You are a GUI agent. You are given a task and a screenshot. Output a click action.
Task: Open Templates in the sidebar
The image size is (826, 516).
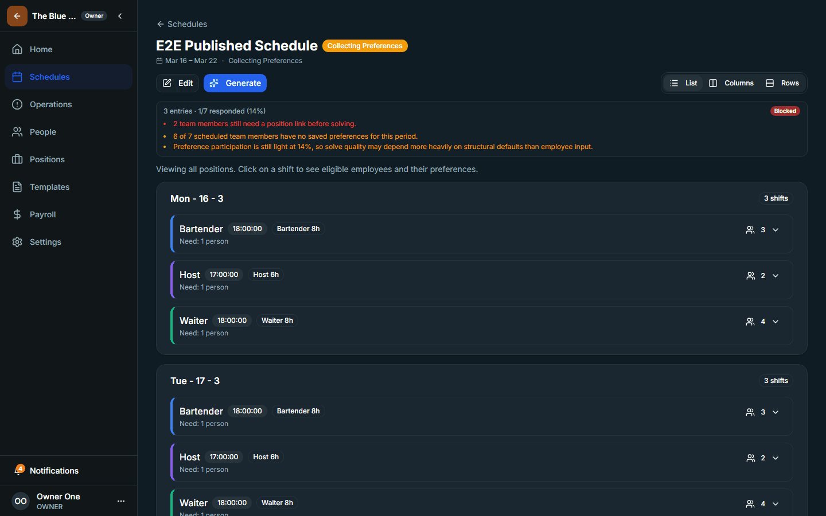68,187
